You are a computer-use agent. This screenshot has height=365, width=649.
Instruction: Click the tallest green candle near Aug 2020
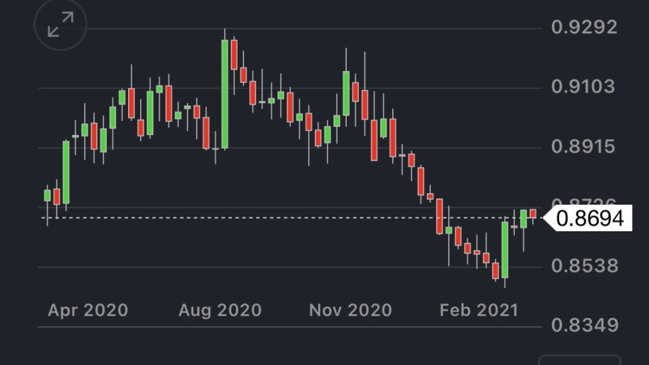(x=224, y=94)
